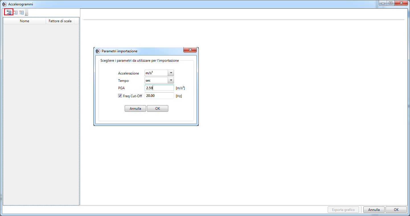Confirm import parameters with dialog OK
Image resolution: width=410 pixels, height=216 pixels.
tap(157, 109)
